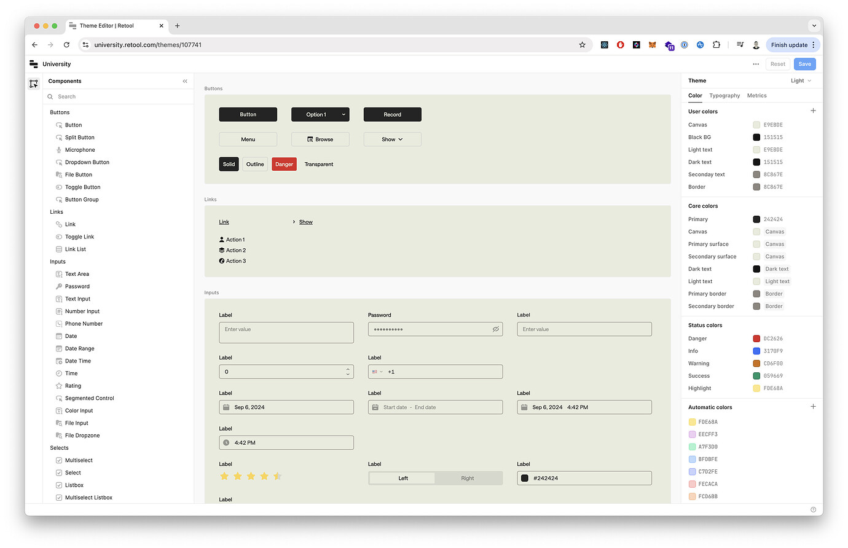Click the clock icon in 4:42 PM time field
The image size is (848, 548).
[x=226, y=443]
